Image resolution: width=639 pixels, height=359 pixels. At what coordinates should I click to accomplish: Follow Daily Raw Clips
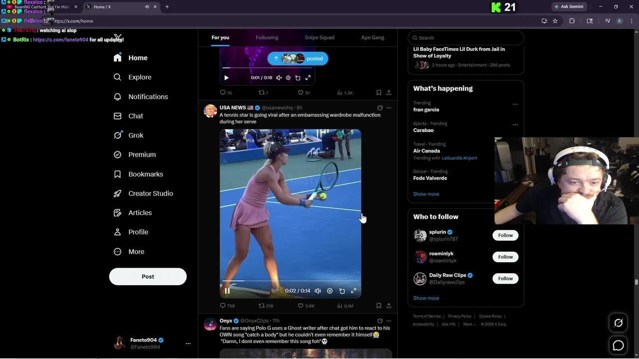pos(505,278)
